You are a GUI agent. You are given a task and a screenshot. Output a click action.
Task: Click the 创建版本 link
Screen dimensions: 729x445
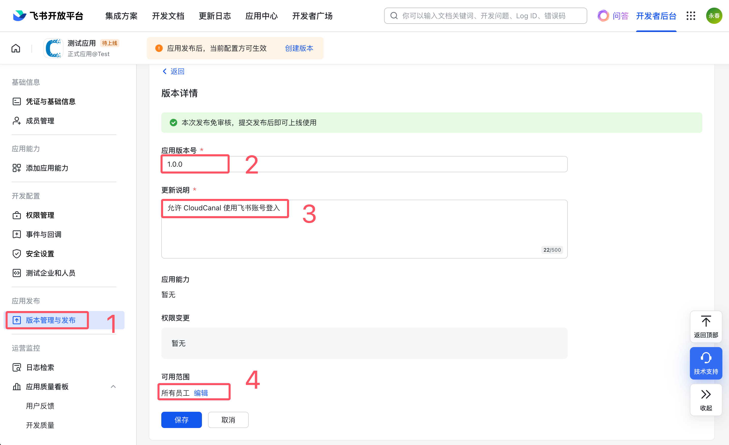(299, 48)
